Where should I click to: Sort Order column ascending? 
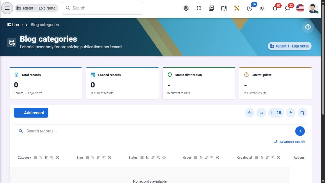pyautogui.click(x=201, y=158)
